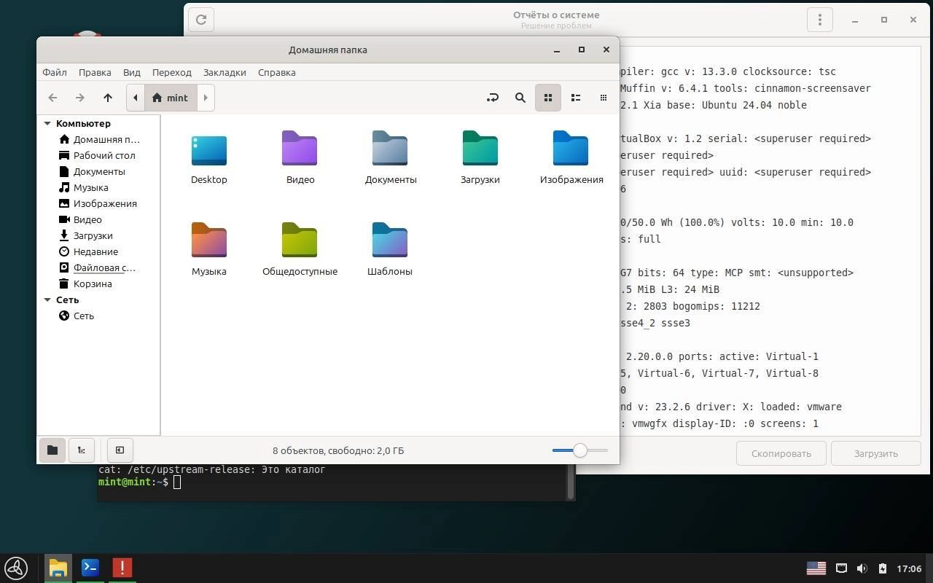Click the system reports taskbar icon
Screen dimensions: 933x583
click(122, 568)
